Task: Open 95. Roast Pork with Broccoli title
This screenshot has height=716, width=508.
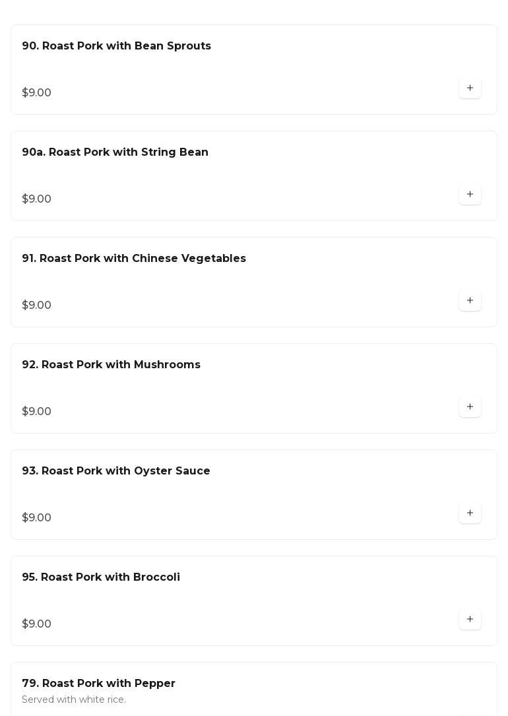Action: click(100, 577)
